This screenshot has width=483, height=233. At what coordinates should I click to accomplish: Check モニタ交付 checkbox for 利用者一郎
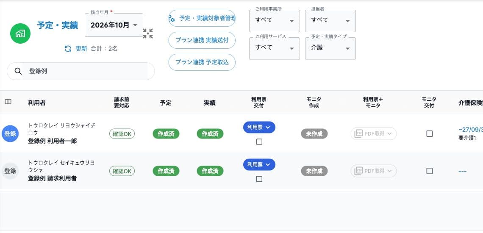pos(429,134)
